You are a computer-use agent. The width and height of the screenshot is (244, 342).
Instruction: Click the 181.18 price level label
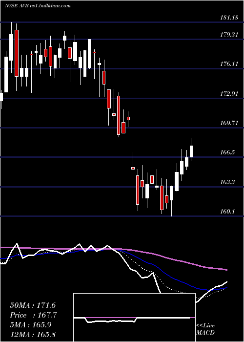[229, 18]
